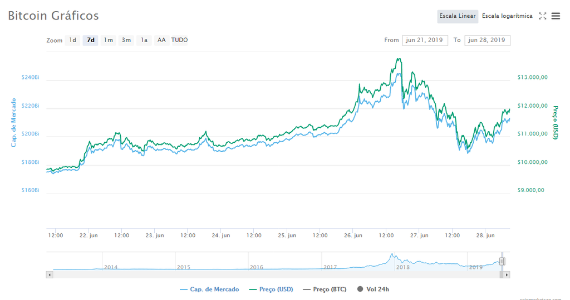
Task: Click the $200Bi market cap axis label
Action: pos(30,134)
